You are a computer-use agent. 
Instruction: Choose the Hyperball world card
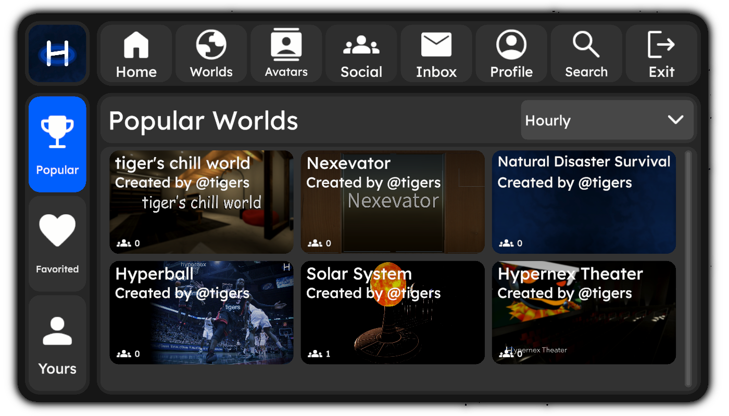point(202,313)
